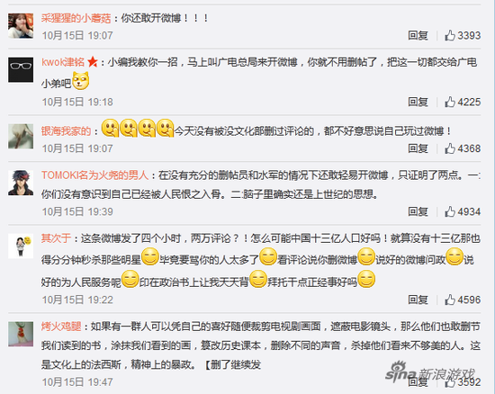The width and height of the screenshot is (495, 394).
Task: Click the doge emoji in kwok津铭's comment
Action: click(x=81, y=81)
